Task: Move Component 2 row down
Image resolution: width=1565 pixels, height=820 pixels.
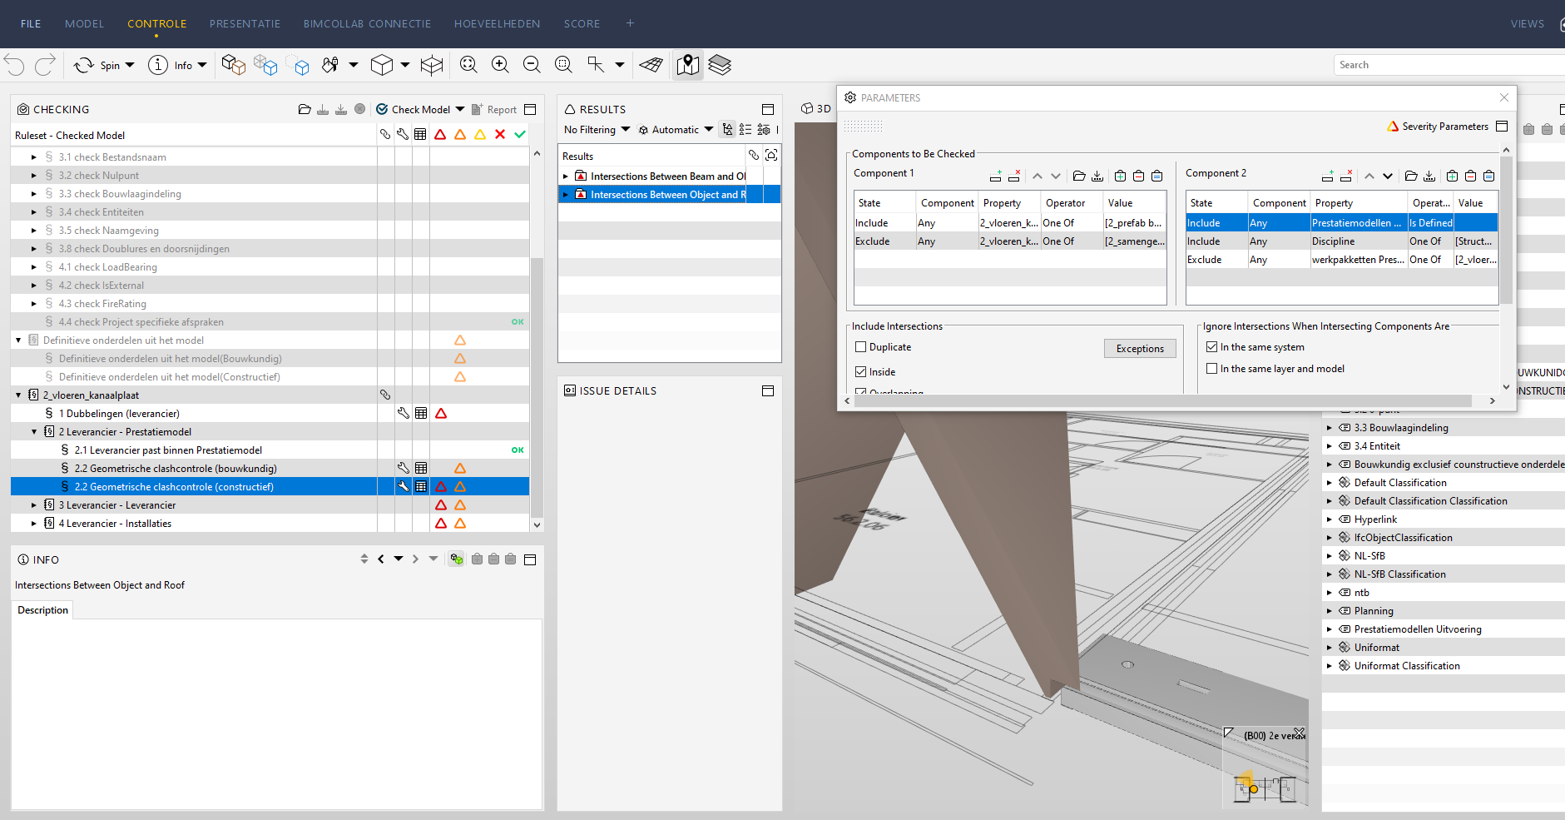Action: [x=1388, y=176]
